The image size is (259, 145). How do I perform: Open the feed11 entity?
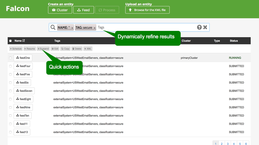coord(22,124)
